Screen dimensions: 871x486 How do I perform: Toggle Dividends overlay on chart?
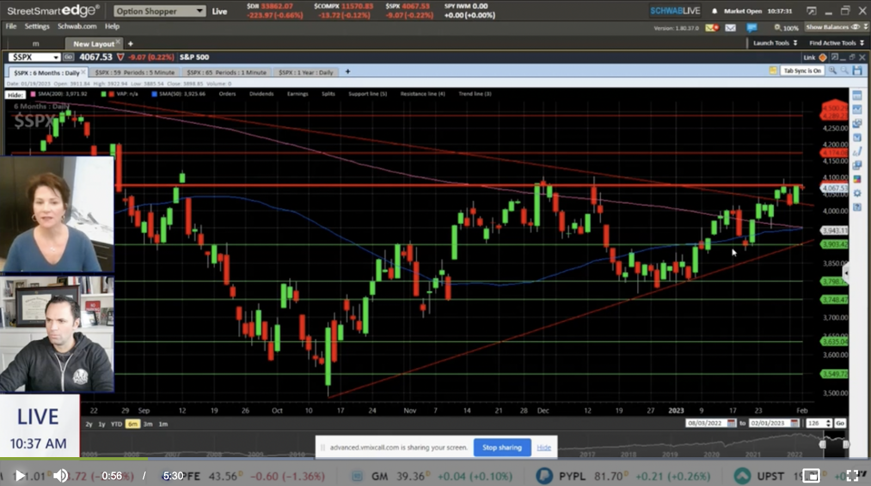(x=261, y=94)
